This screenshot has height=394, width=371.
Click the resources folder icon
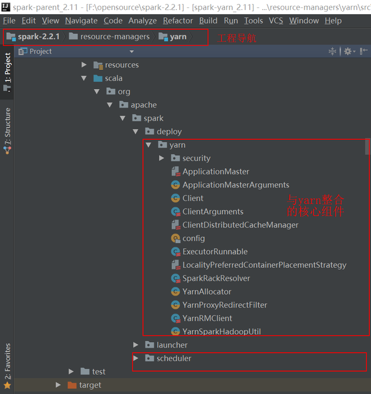click(98, 65)
